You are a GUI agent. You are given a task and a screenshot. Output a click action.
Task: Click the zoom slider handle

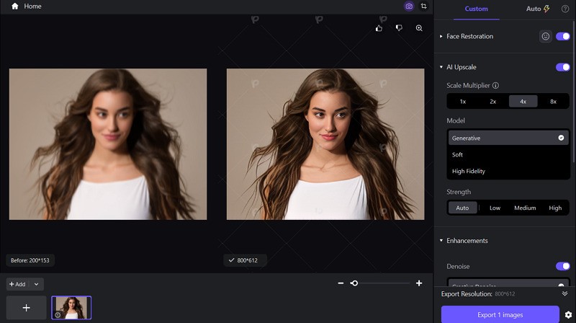354,283
